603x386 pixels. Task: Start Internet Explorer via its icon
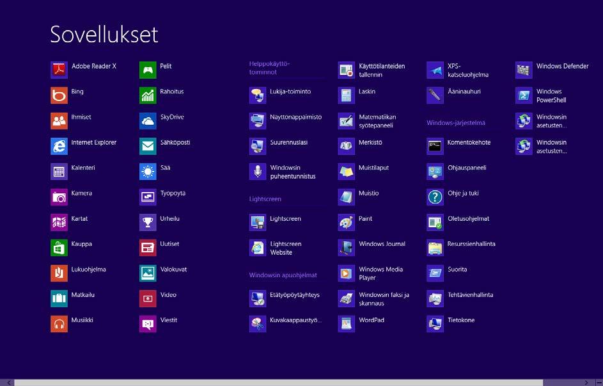[x=59, y=146]
